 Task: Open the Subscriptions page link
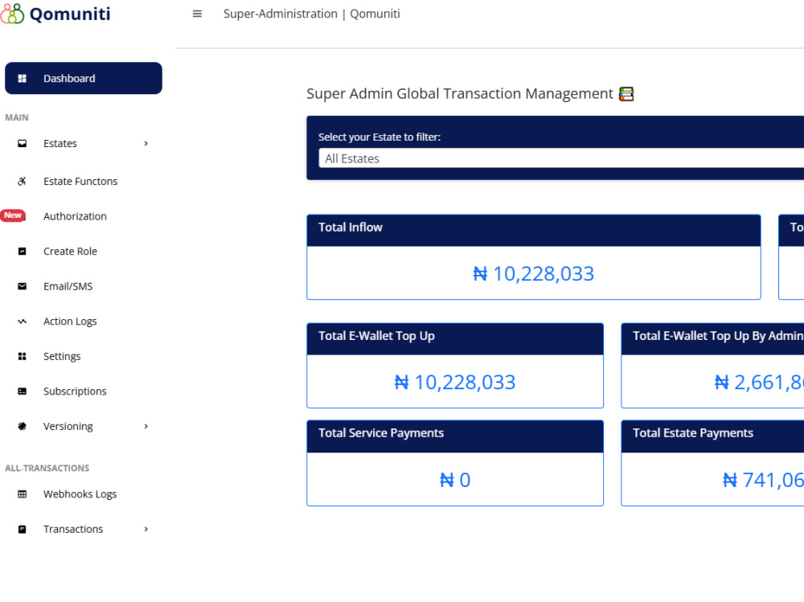75,391
